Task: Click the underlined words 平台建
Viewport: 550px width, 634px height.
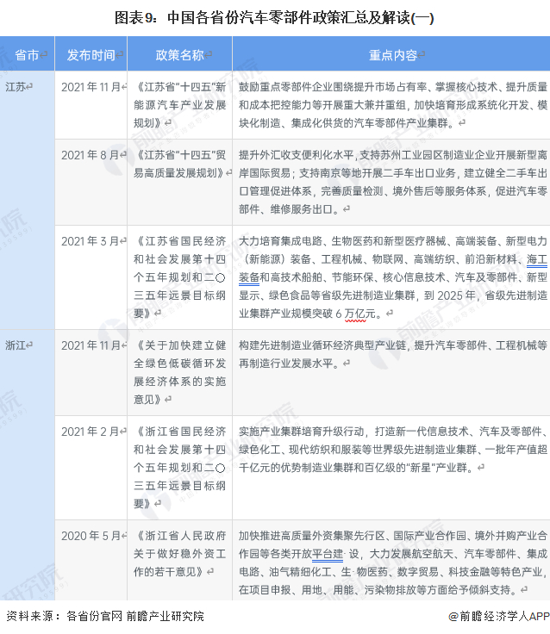Action: click(328, 555)
